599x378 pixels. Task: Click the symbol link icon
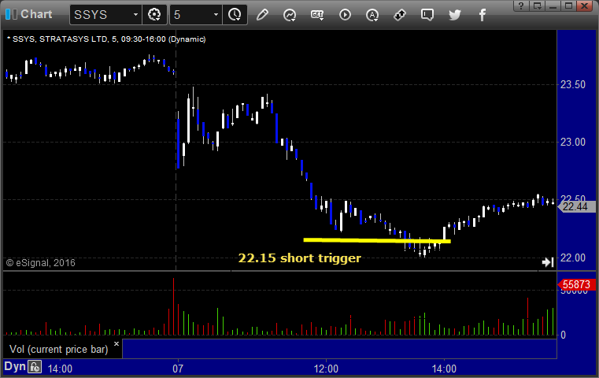pos(400,15)
